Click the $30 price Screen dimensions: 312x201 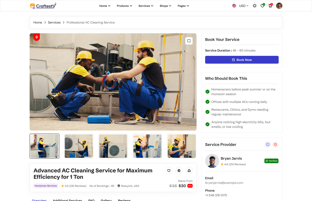click(x=182, y=186)
